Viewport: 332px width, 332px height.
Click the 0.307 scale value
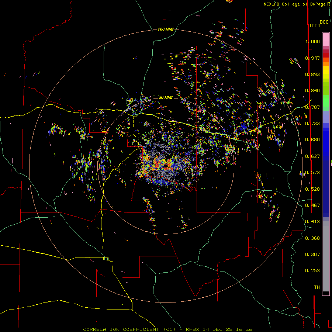312,254
